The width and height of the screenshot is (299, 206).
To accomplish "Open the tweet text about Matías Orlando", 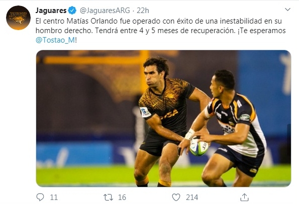I will tap(161, 31).
